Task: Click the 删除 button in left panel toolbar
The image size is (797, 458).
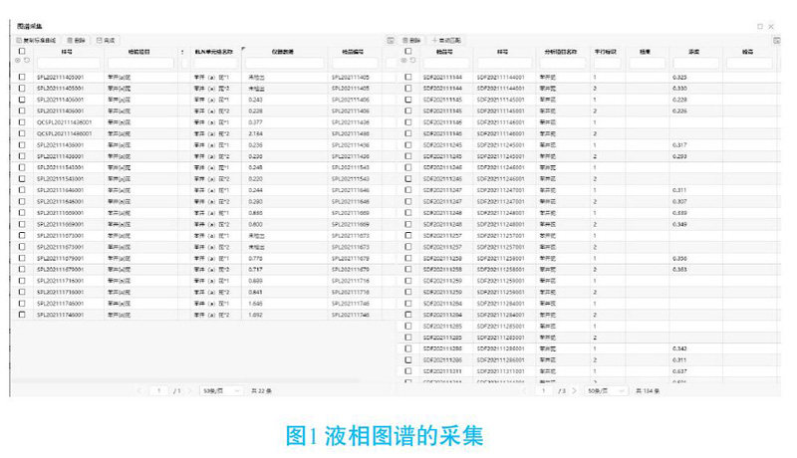Action: [78, 39]
